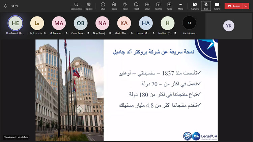Click the YK self-view tile

[229, 26]
